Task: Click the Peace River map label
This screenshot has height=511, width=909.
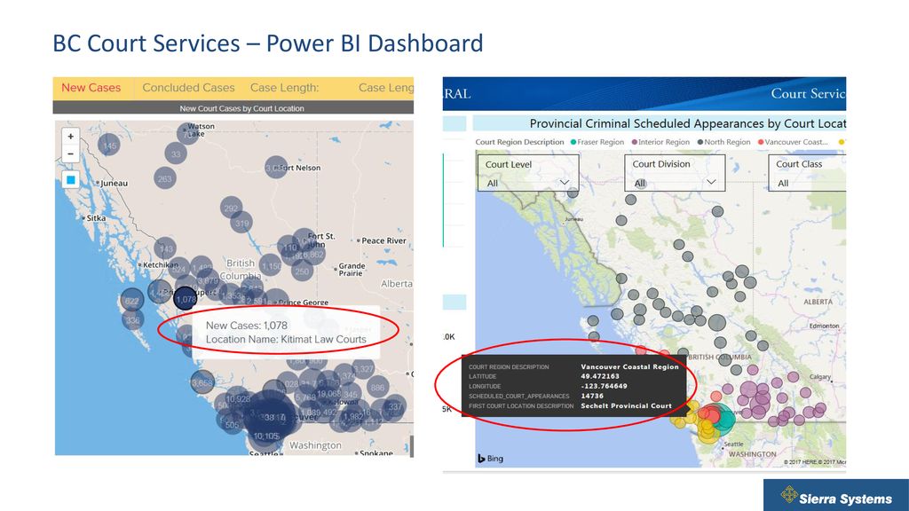Action: pyautogui.click(x=383, y=240)
